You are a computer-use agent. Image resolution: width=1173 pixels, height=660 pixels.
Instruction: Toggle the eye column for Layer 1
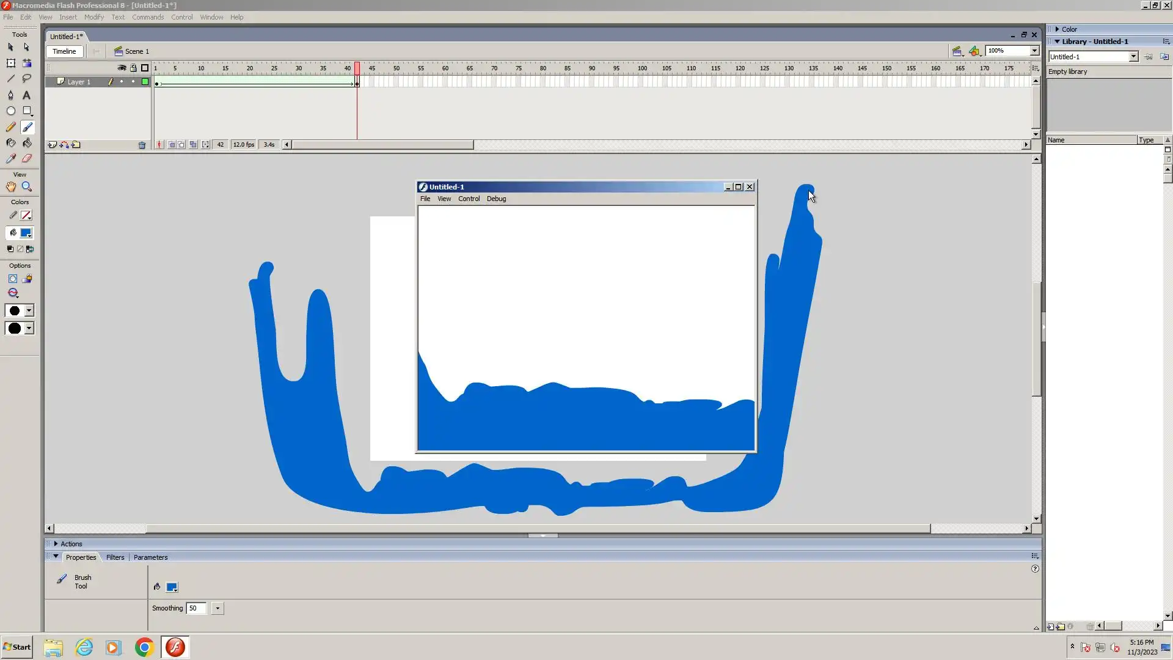point(122,82)
